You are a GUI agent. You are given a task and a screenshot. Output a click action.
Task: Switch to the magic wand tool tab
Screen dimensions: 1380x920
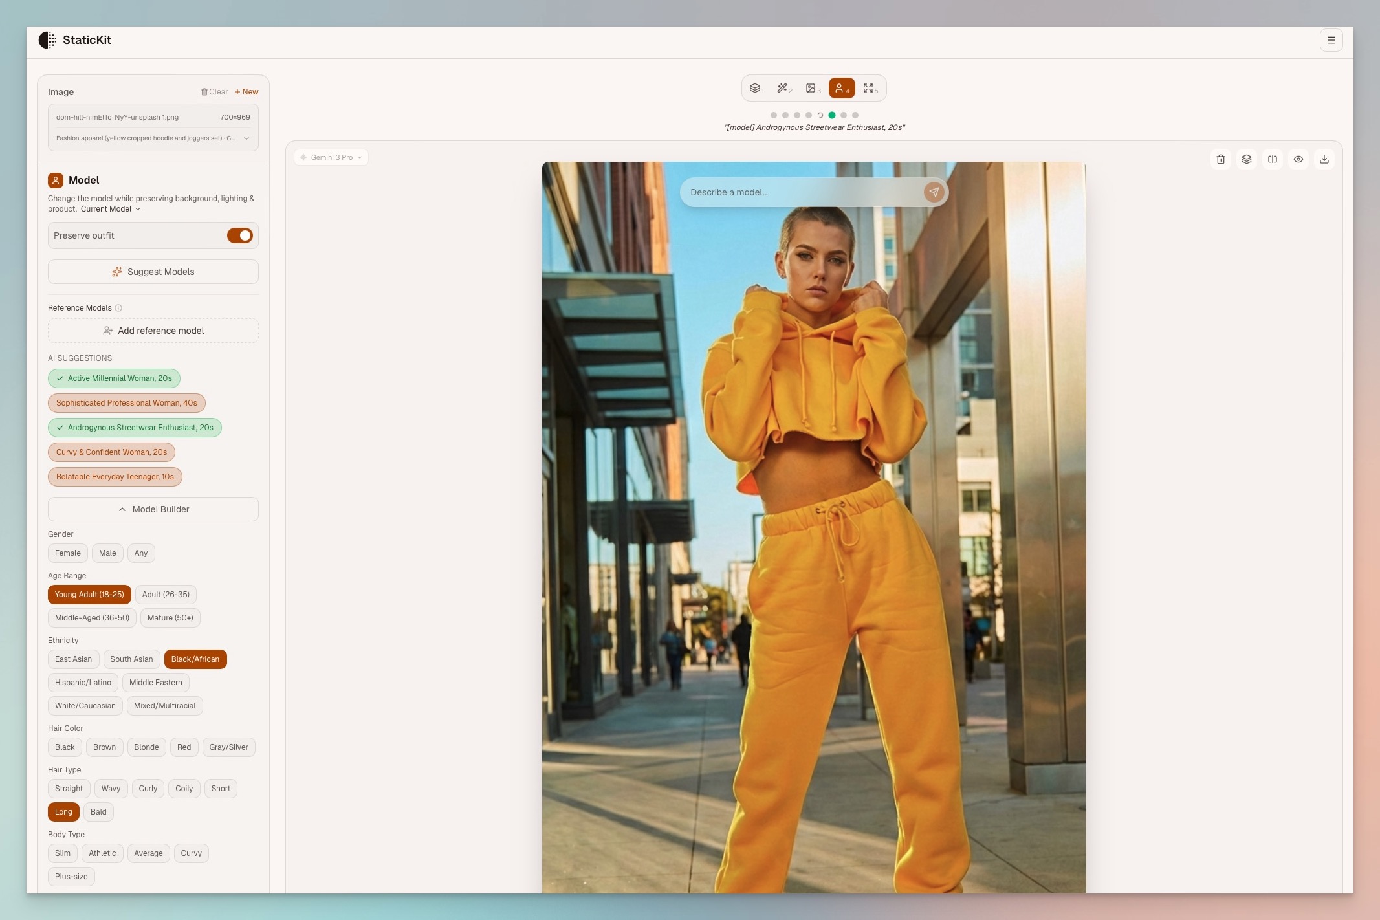coord(783,89)
